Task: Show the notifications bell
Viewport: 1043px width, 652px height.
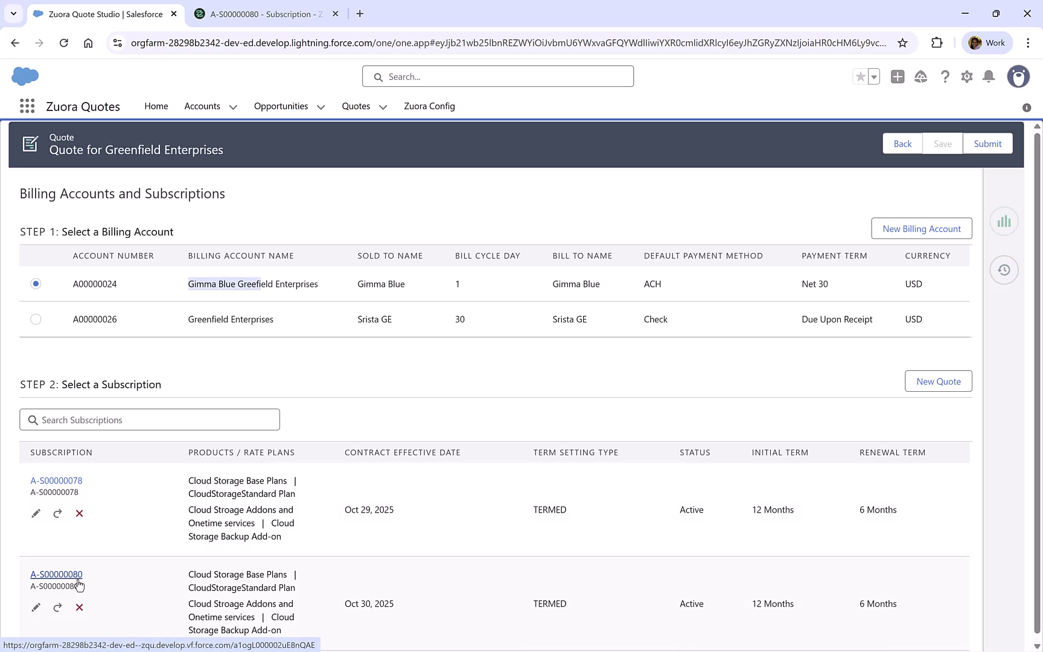Action: (989, 77)
